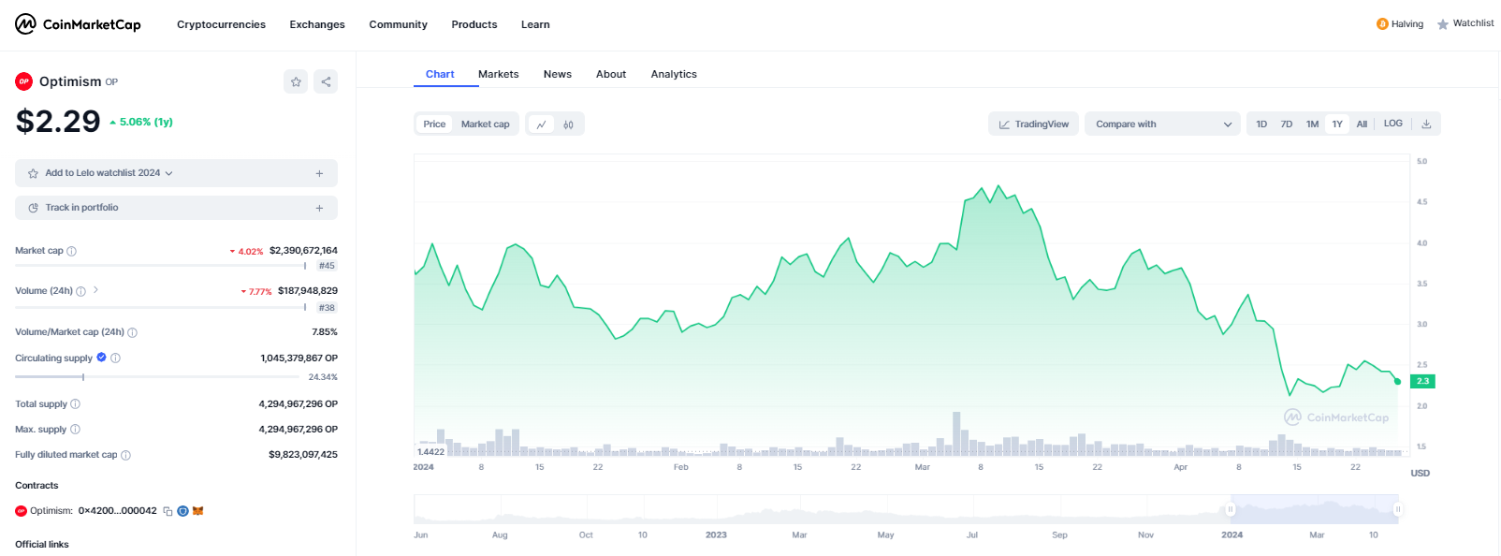Switch to line chart view
This screenshot has width=1501, height=556.
point(541,124)
